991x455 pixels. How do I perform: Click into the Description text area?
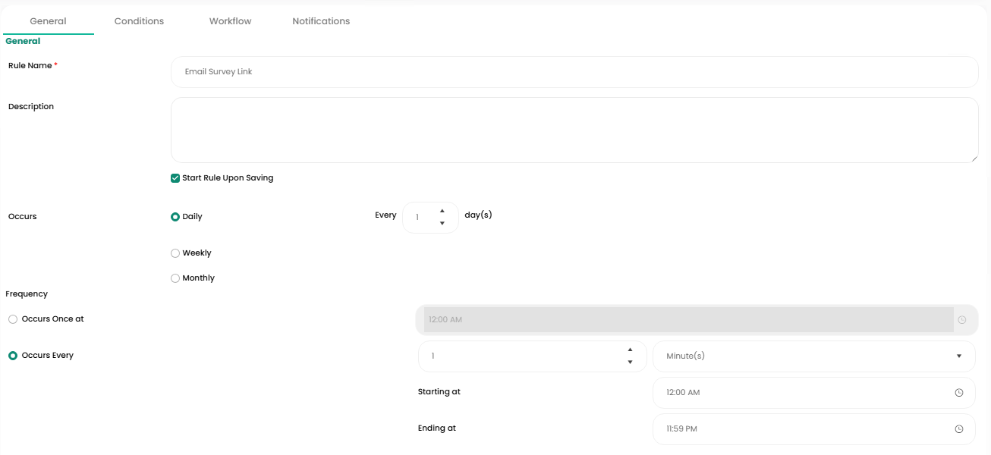click(x=574, y=130)
